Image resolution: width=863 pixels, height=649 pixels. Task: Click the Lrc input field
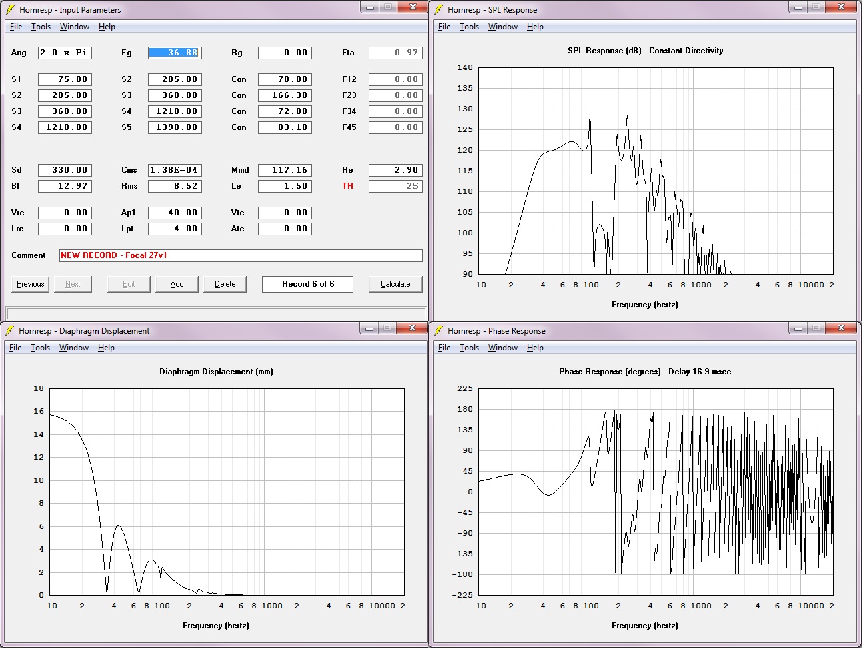[x=65, y=229]
